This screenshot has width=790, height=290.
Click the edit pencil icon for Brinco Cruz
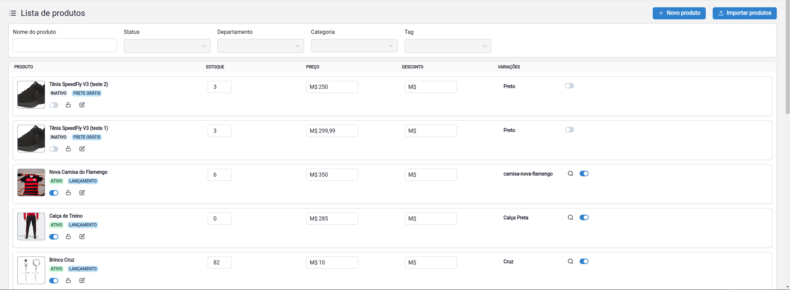coord(82,280)
